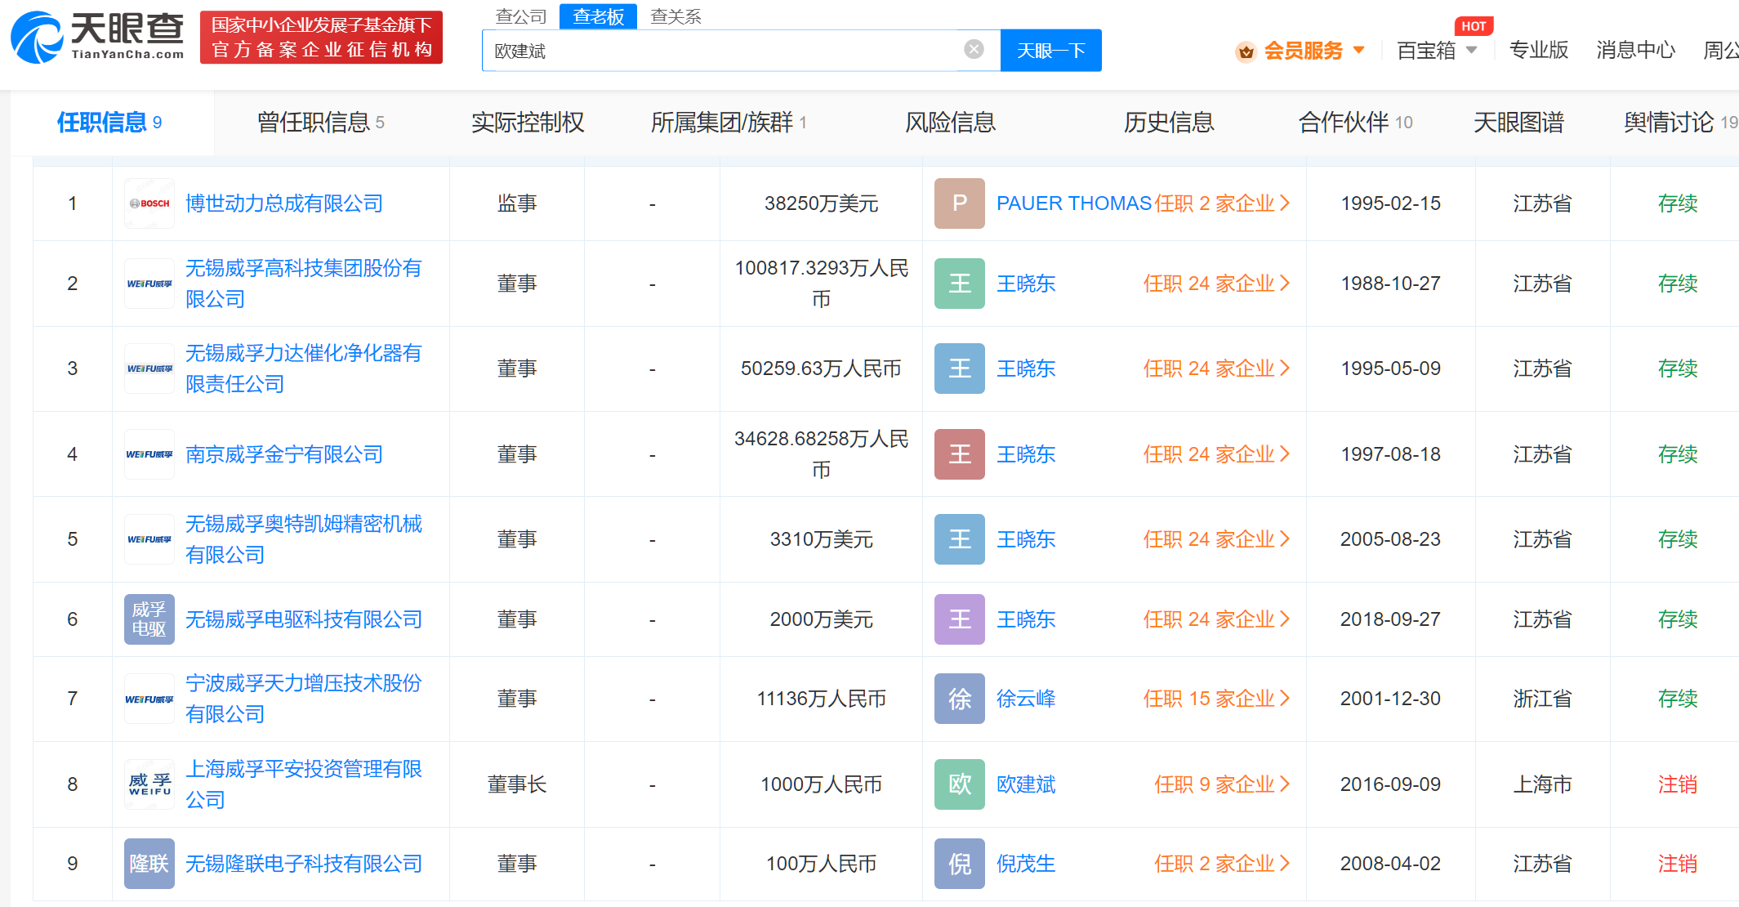This screenshot has height=907, width=1739.
Task: Click the 38250万美元 capital cell
Action: [821, 203]
